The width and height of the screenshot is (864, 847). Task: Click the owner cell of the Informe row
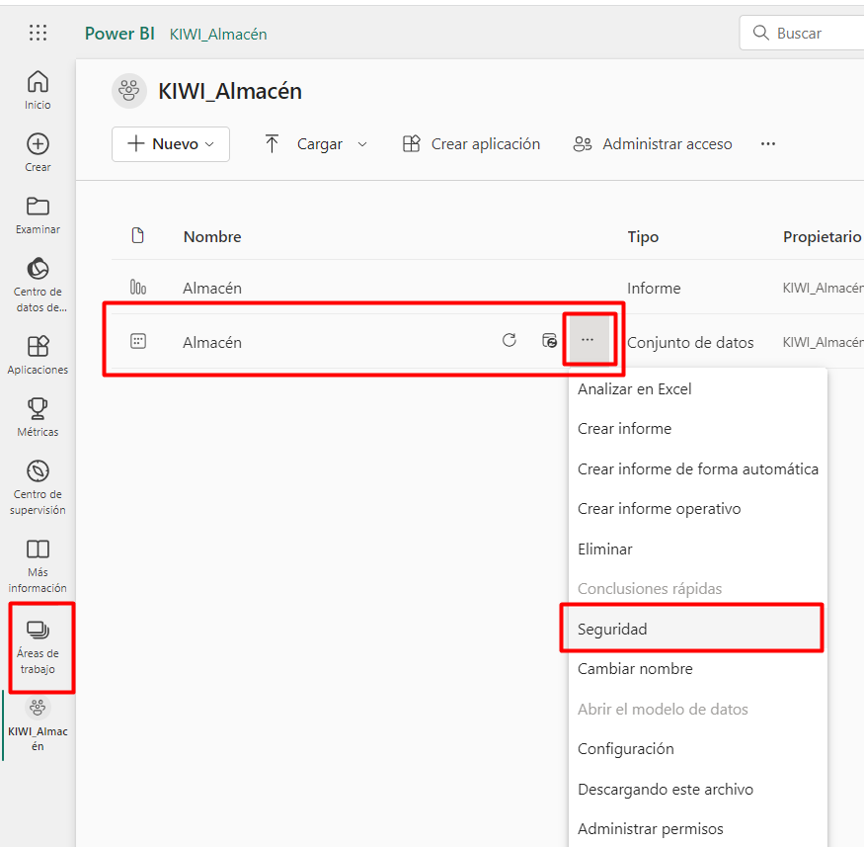823,288
